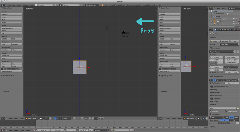Select the RGBA color mode
The height and width of the screenshot is (132, 240).
coord(236,117)
